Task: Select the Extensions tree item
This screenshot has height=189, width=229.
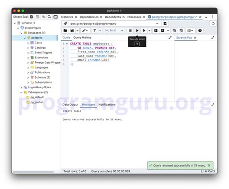Action: tap(42, 57)
